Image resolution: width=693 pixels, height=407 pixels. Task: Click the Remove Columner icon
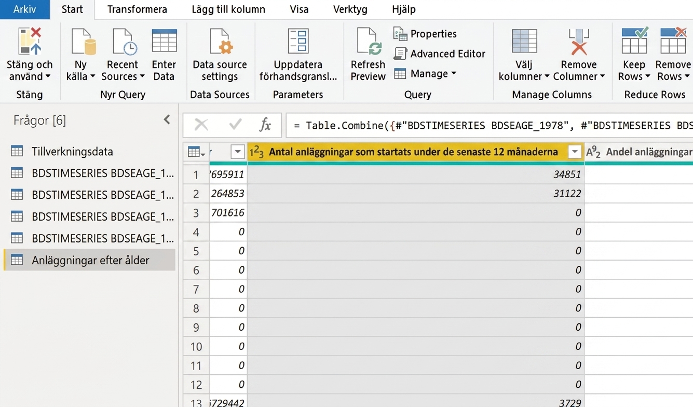(x=579, y=42)
